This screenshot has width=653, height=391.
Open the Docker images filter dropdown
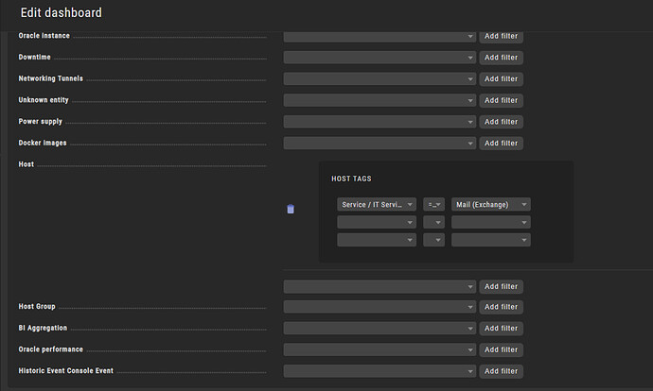[379, 144]
